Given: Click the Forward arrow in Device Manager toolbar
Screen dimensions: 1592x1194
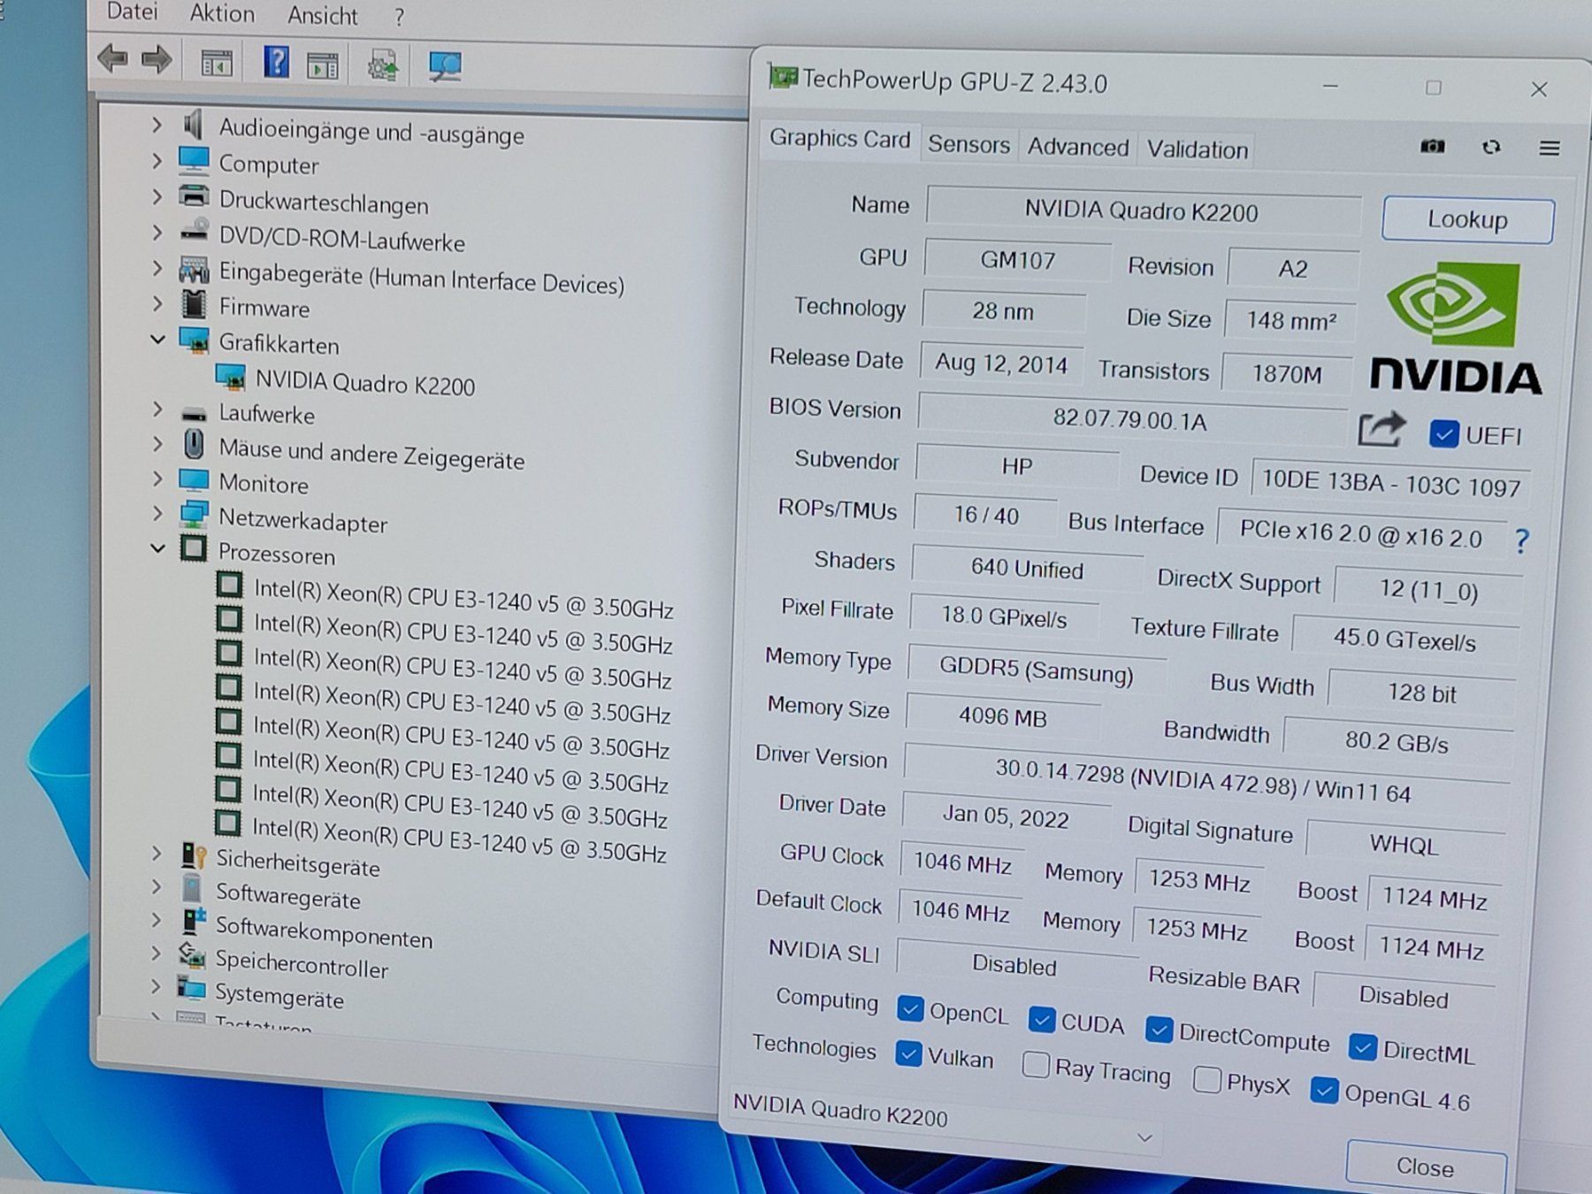Looking at the screenshot, I should (x=157, y=59).
